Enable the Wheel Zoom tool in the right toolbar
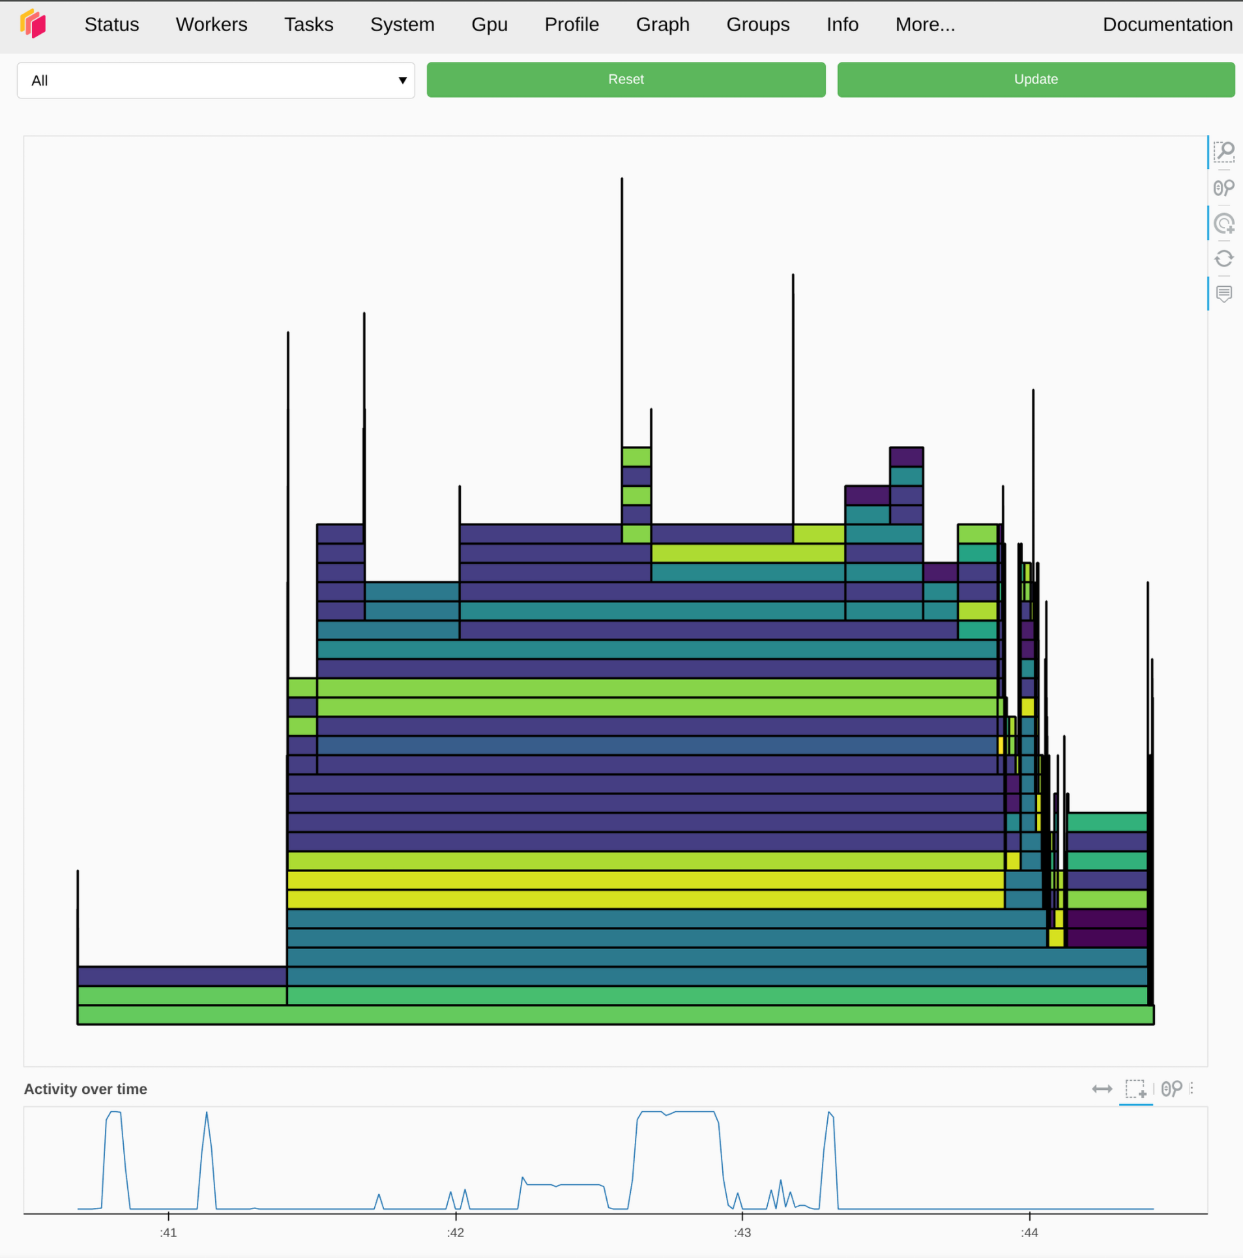Image resolution: width=1243 pixels, height=1258 pixels. tap(1223, 188)
